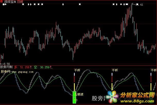Click the 干杯 label above the green block
This screenshot has height=105, width=157.
[77, 70]
